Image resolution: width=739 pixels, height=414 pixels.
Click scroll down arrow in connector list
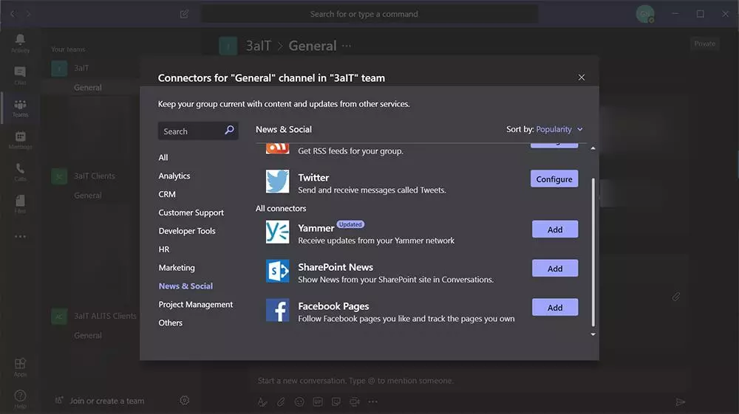593,334
